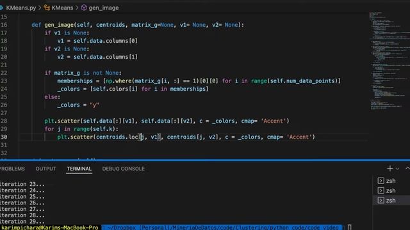
Task: Select gen_image method breadcrumb
Action: (104, 8)
